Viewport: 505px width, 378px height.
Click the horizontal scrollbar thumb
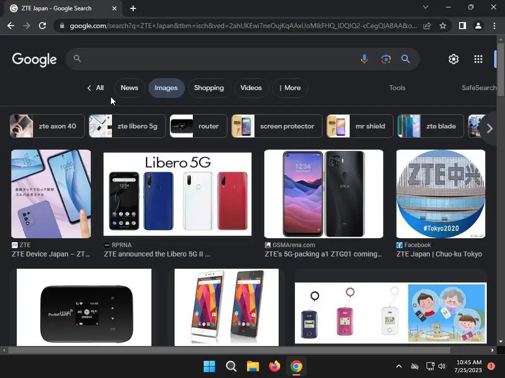pyautogui.click(x=229, y=350)
